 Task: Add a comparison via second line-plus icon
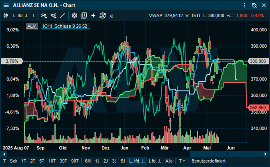pyautogui.click(x=53, y=16)
